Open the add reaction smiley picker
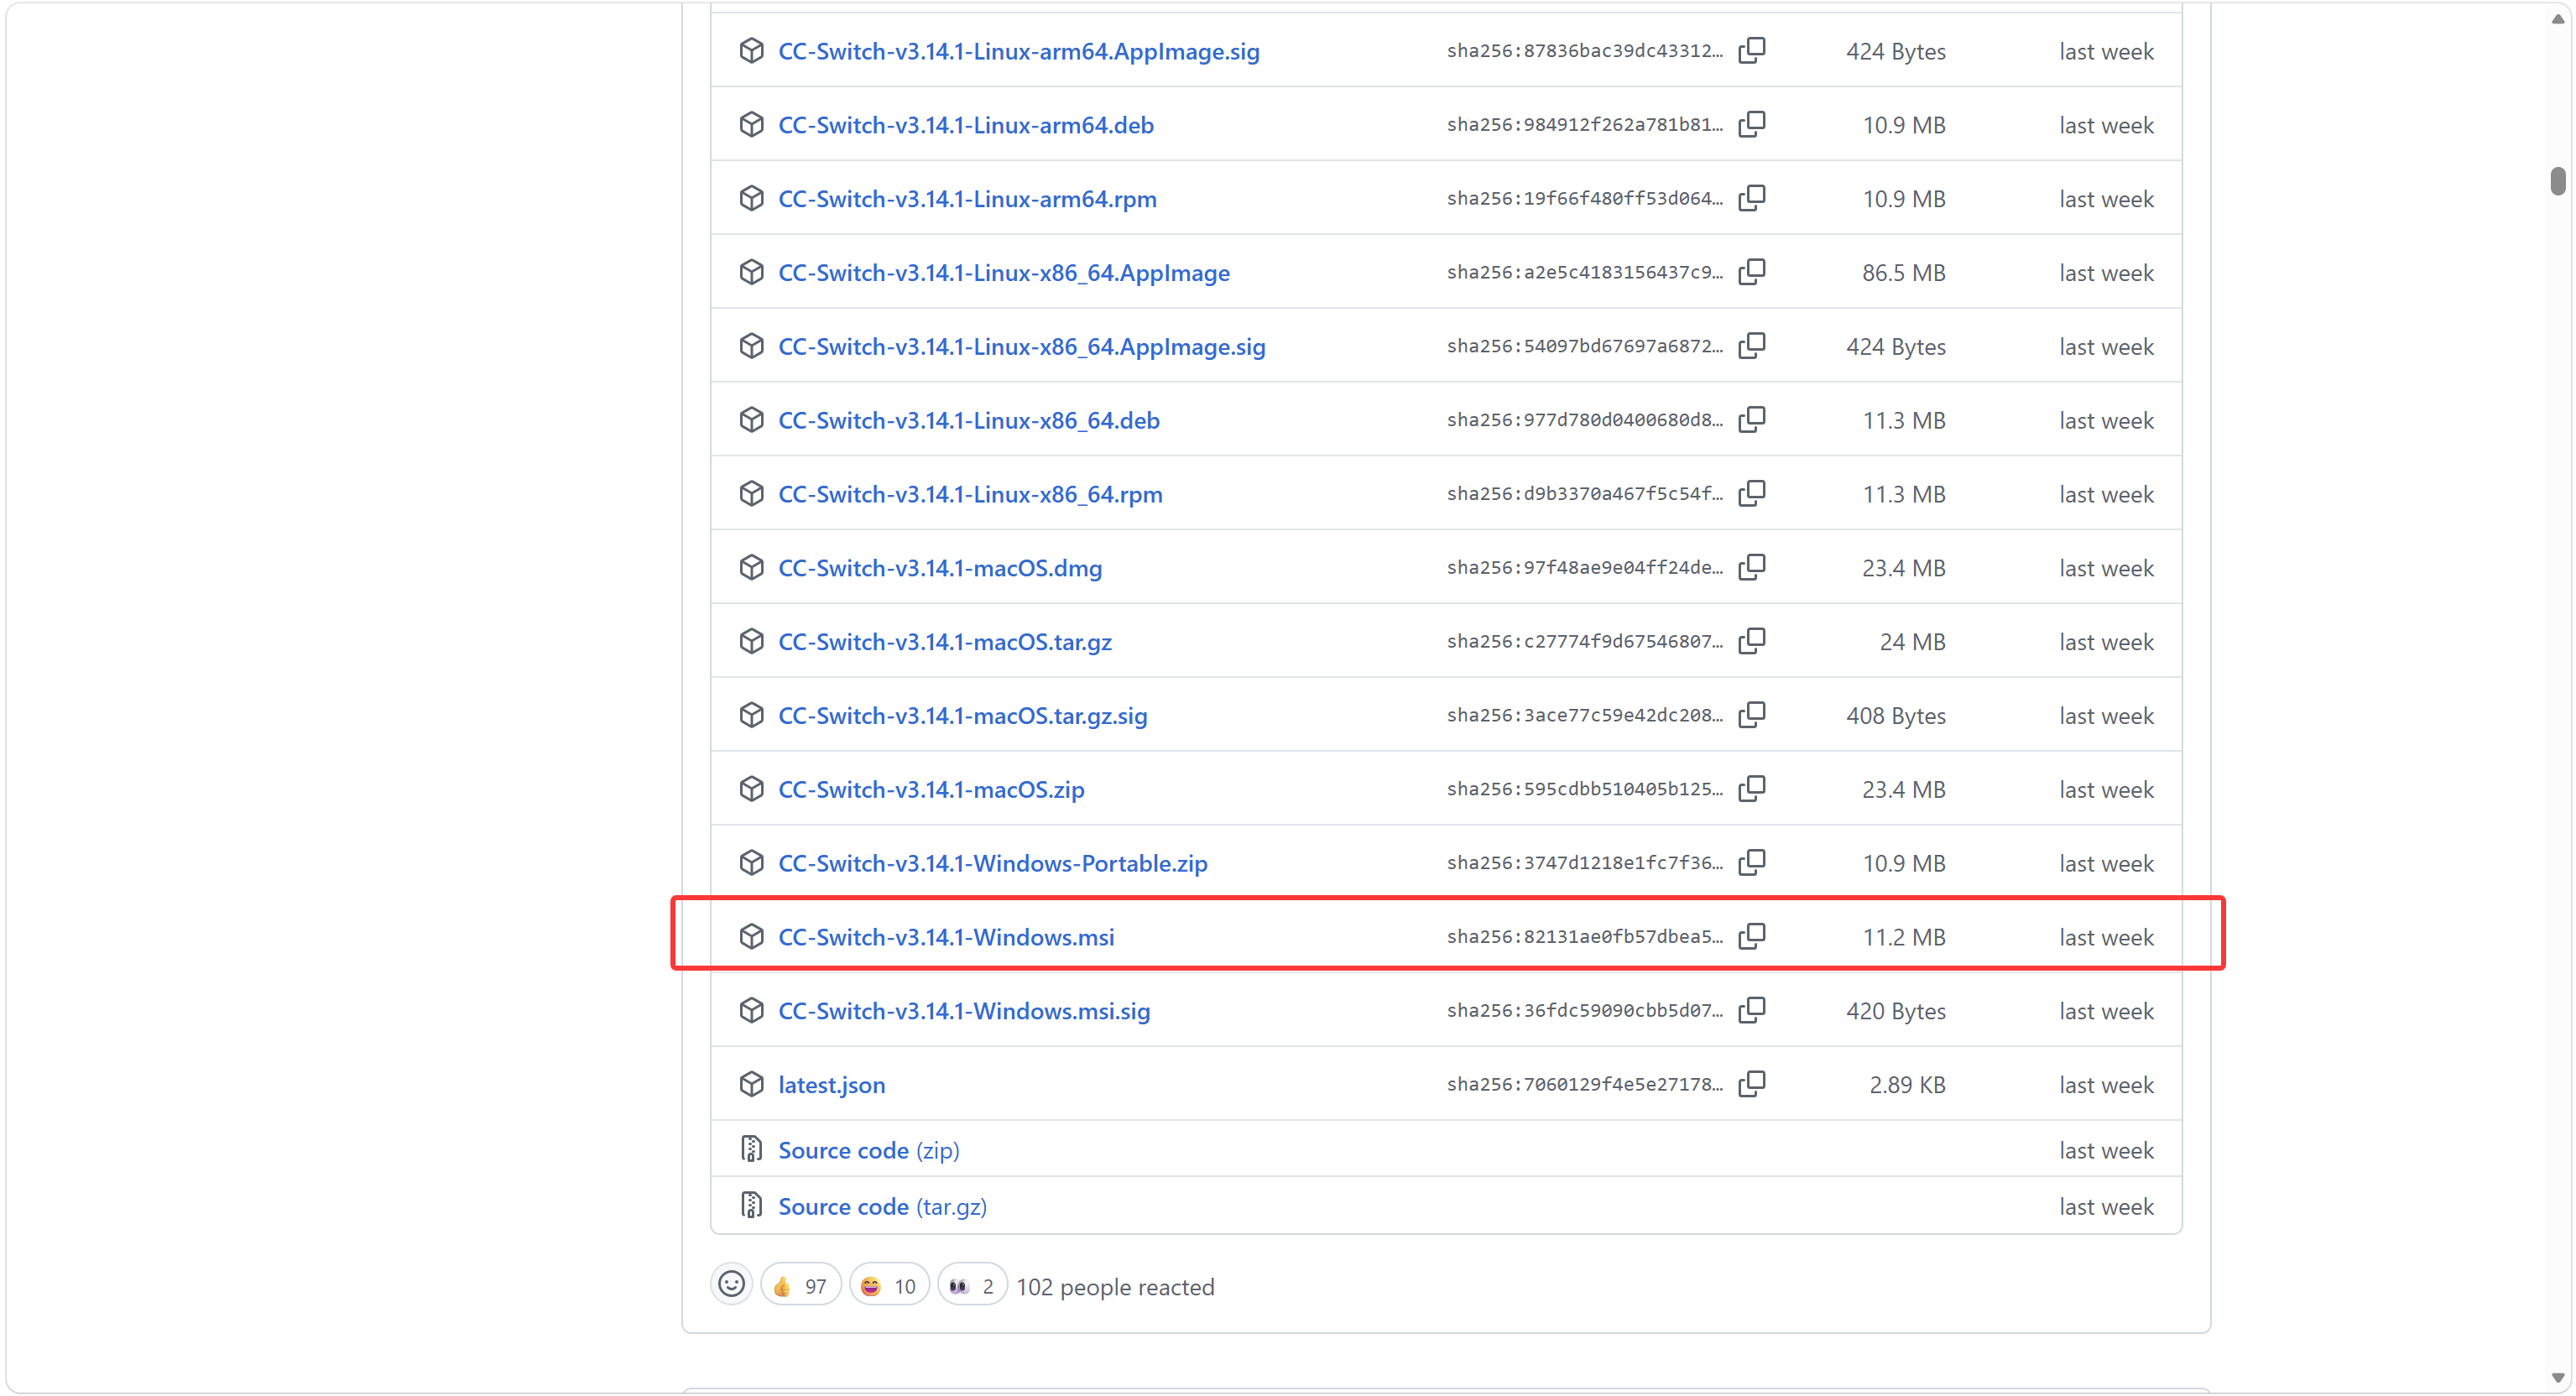The image size is (2576, 1396). tap(732, 1285)
